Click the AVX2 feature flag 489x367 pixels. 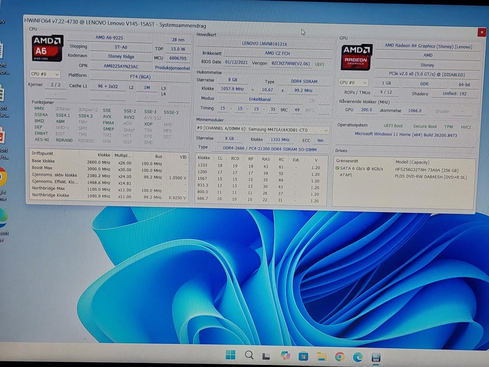(129, 117)
